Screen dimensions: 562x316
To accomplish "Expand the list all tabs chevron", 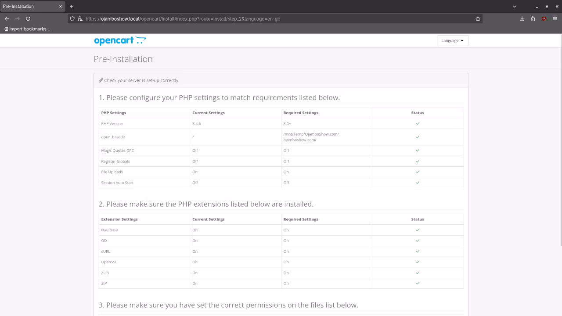I will pyautogui.click(x=515, y=7).
